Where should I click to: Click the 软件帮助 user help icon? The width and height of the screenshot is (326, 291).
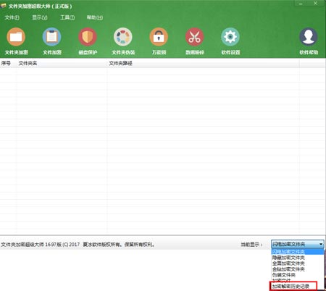309,37
